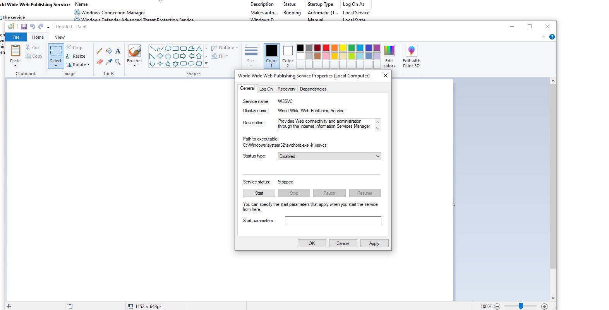Select the Pencil tool in Paint
Screen dimensions: 609x310
coord(99,51)
